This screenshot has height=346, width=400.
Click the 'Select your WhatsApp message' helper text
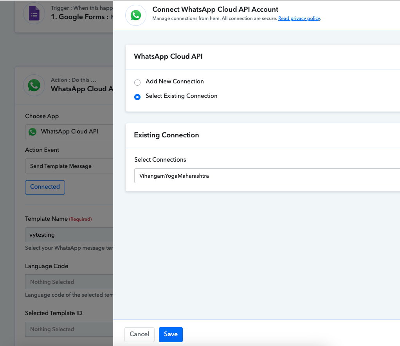click(69, 248)
